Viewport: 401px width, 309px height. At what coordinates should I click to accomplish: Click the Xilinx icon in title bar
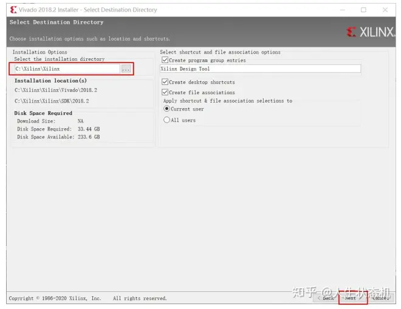point(13,10)
